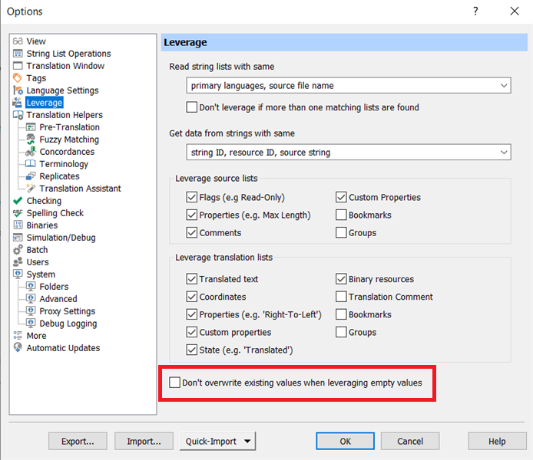Click the Replicates icon
Image resolution: width=533 pixels, height=460 pixels.
pos(31,176)
